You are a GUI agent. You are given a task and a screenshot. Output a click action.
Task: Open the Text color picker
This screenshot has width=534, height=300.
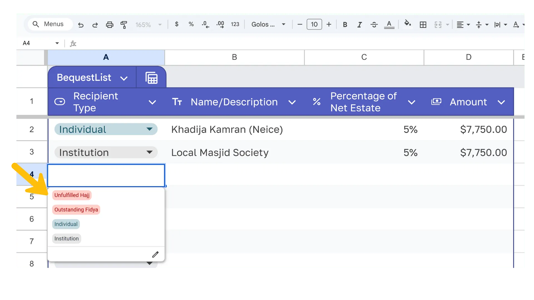pos(389,25)
